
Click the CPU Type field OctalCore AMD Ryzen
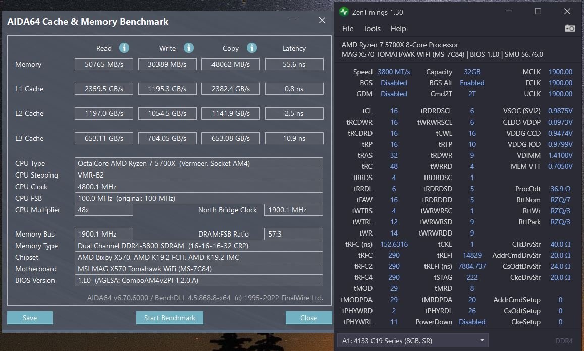(198, 163)
